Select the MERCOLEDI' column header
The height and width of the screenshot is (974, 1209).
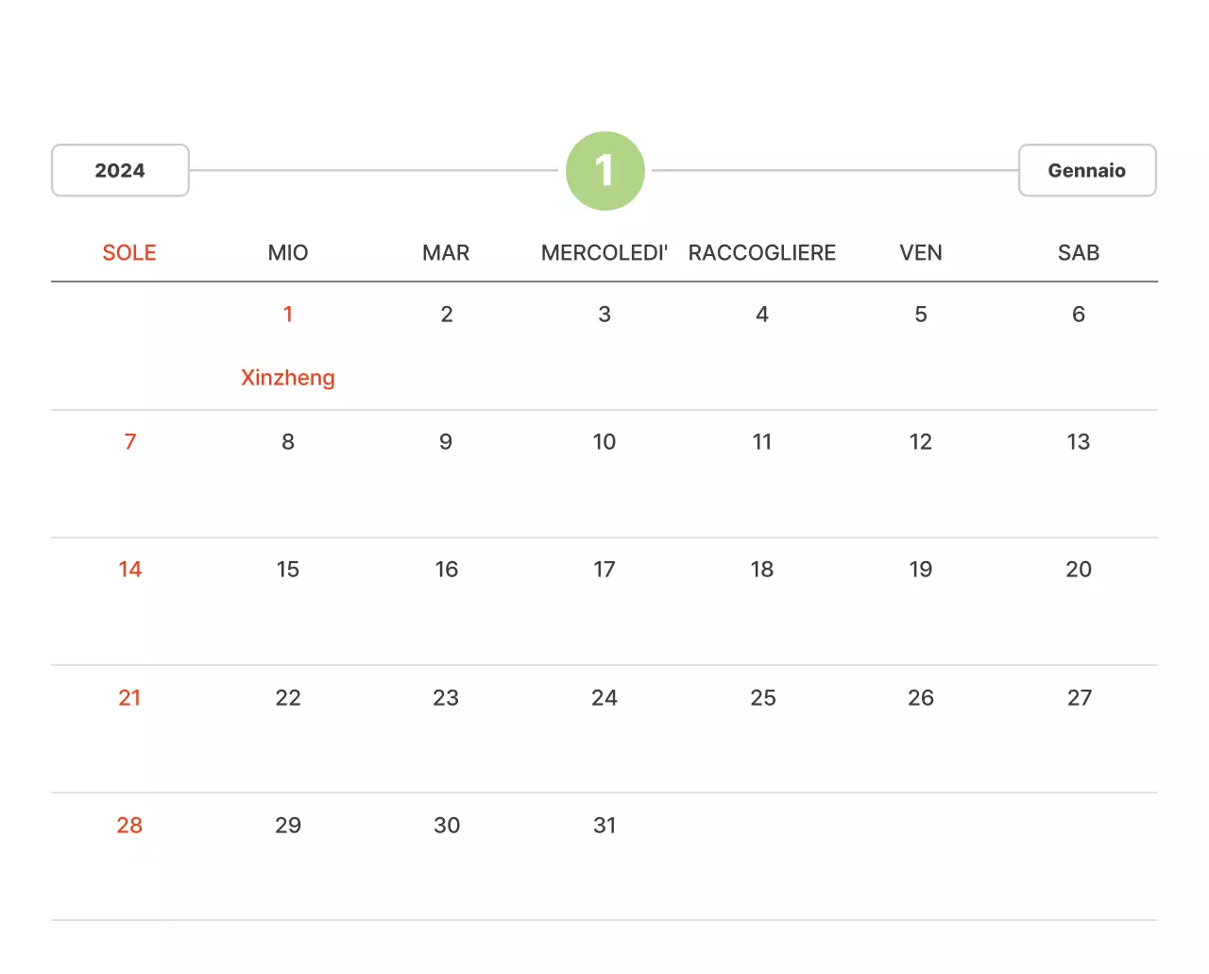[x=604, y=252]
